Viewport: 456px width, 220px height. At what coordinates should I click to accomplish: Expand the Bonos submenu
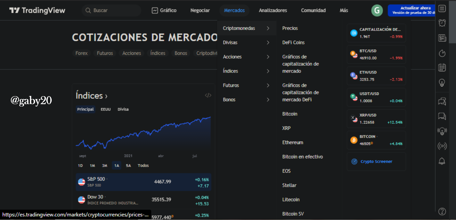click(x=247, y=100)
